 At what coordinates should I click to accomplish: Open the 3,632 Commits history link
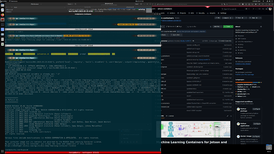point(225,41)
